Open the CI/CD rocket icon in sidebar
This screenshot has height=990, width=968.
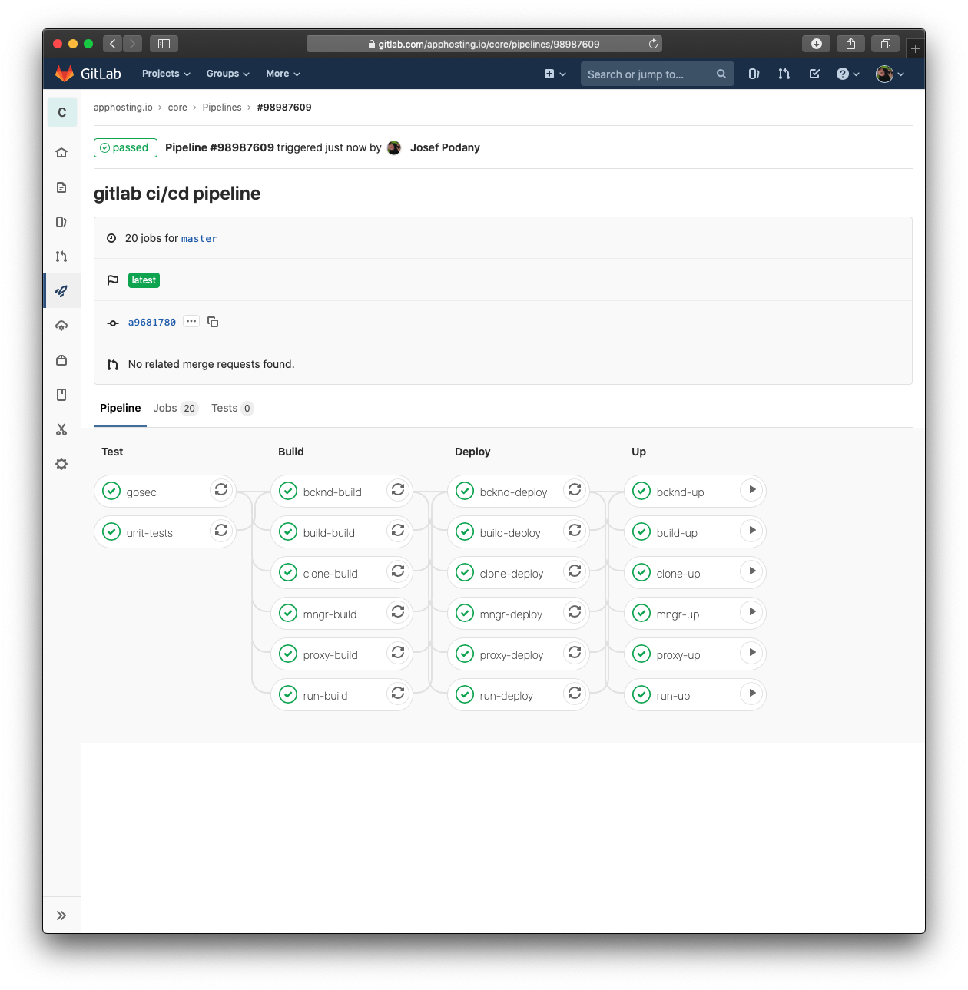coord(61,290)
